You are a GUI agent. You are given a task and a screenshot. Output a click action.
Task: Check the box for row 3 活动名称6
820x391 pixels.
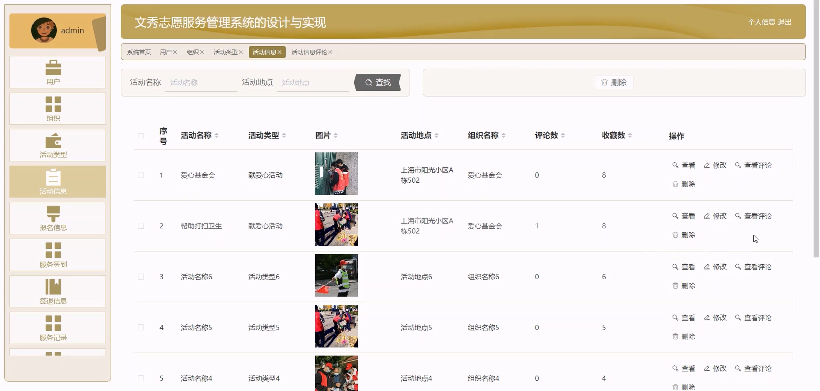141,277
